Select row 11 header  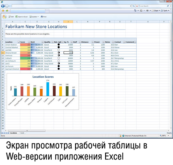(x=3, y=53)
